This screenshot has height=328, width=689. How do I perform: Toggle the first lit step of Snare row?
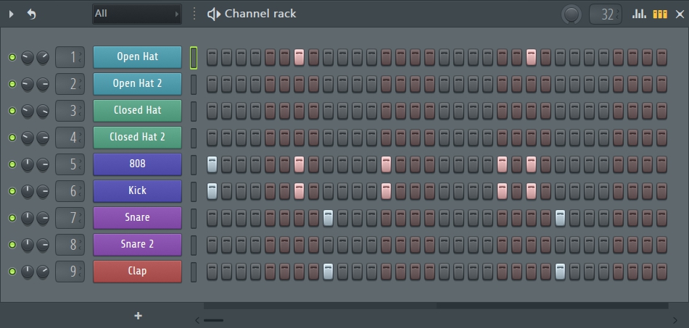tap(328, 217)
